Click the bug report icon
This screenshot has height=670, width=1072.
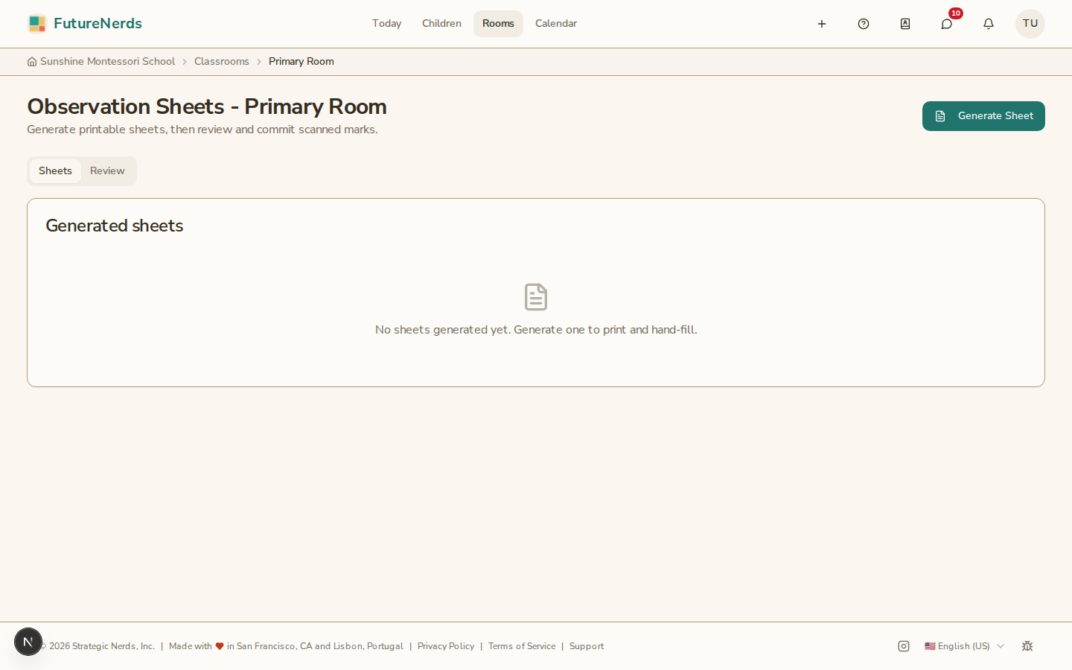click(x=1027, y=646)
